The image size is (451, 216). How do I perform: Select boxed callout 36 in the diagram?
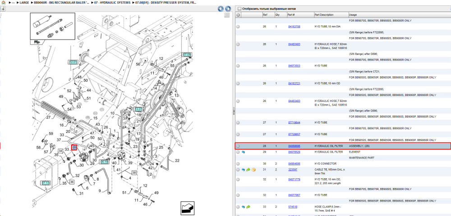[x=72, y=181]
